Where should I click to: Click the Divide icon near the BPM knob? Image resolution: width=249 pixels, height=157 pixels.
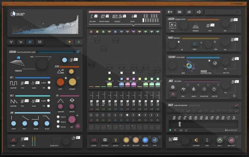pos(207,140)
